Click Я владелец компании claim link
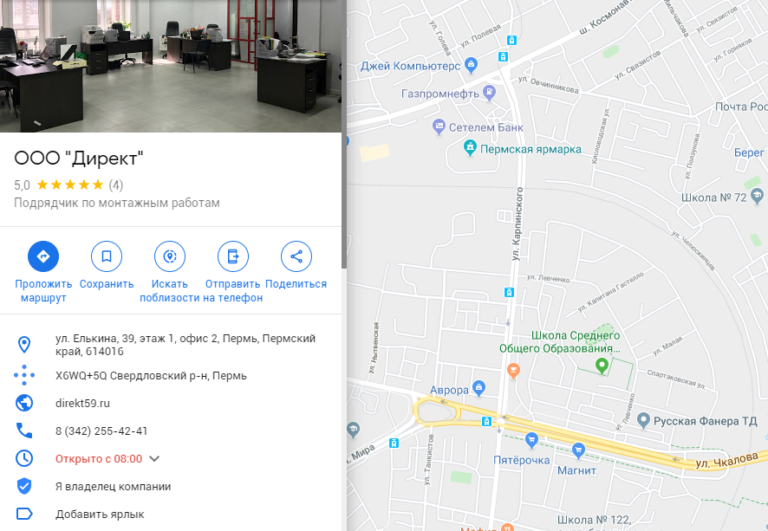This screenshot has height=531, width=768. coord(114,487)
